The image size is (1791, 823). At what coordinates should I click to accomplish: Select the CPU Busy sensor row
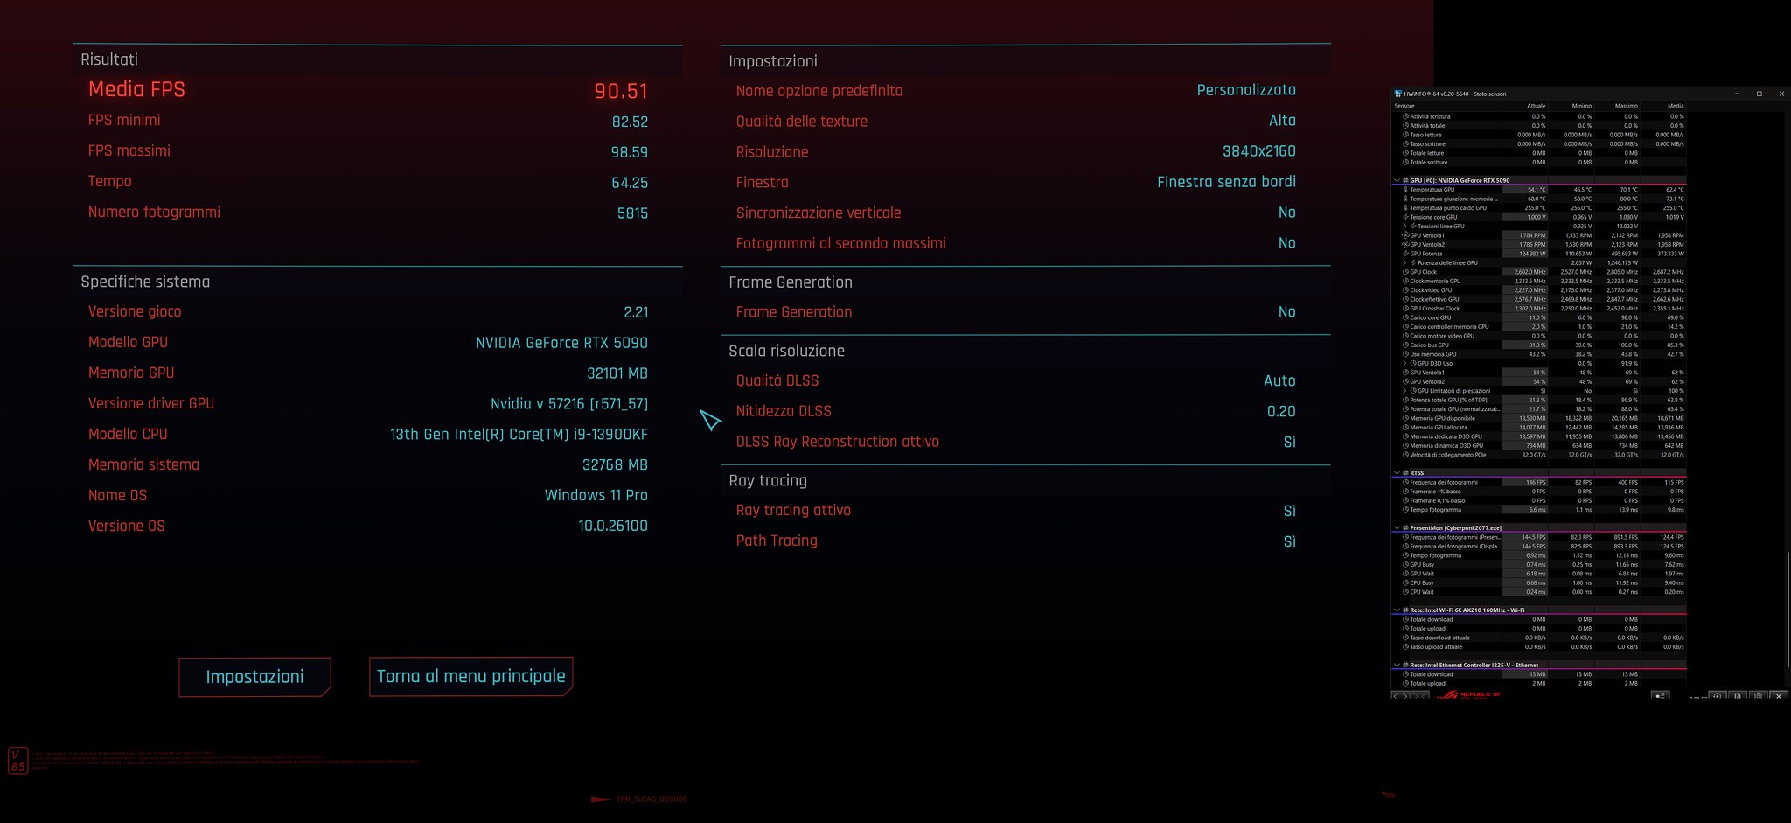click(1539, 583)
